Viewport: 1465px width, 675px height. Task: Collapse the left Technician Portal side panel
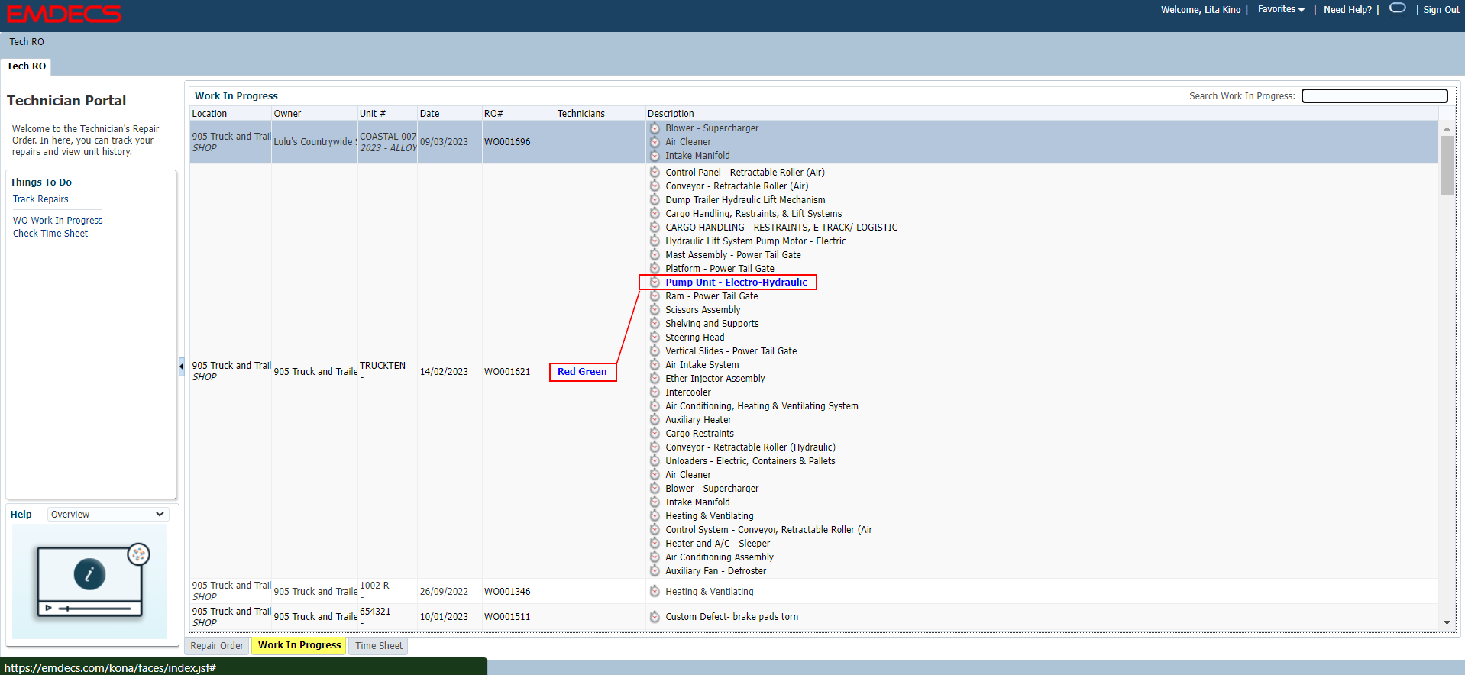181,367
